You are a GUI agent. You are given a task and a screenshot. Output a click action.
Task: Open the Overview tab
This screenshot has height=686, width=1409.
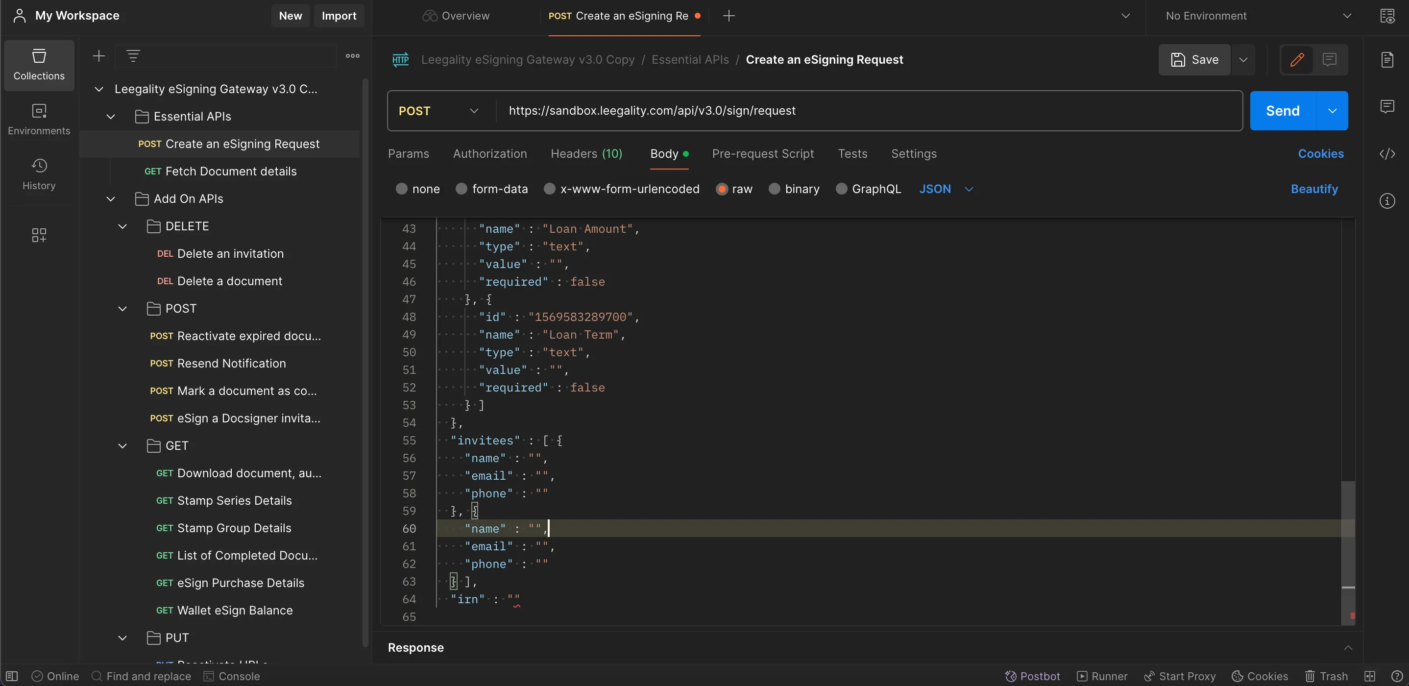[456, 16]
